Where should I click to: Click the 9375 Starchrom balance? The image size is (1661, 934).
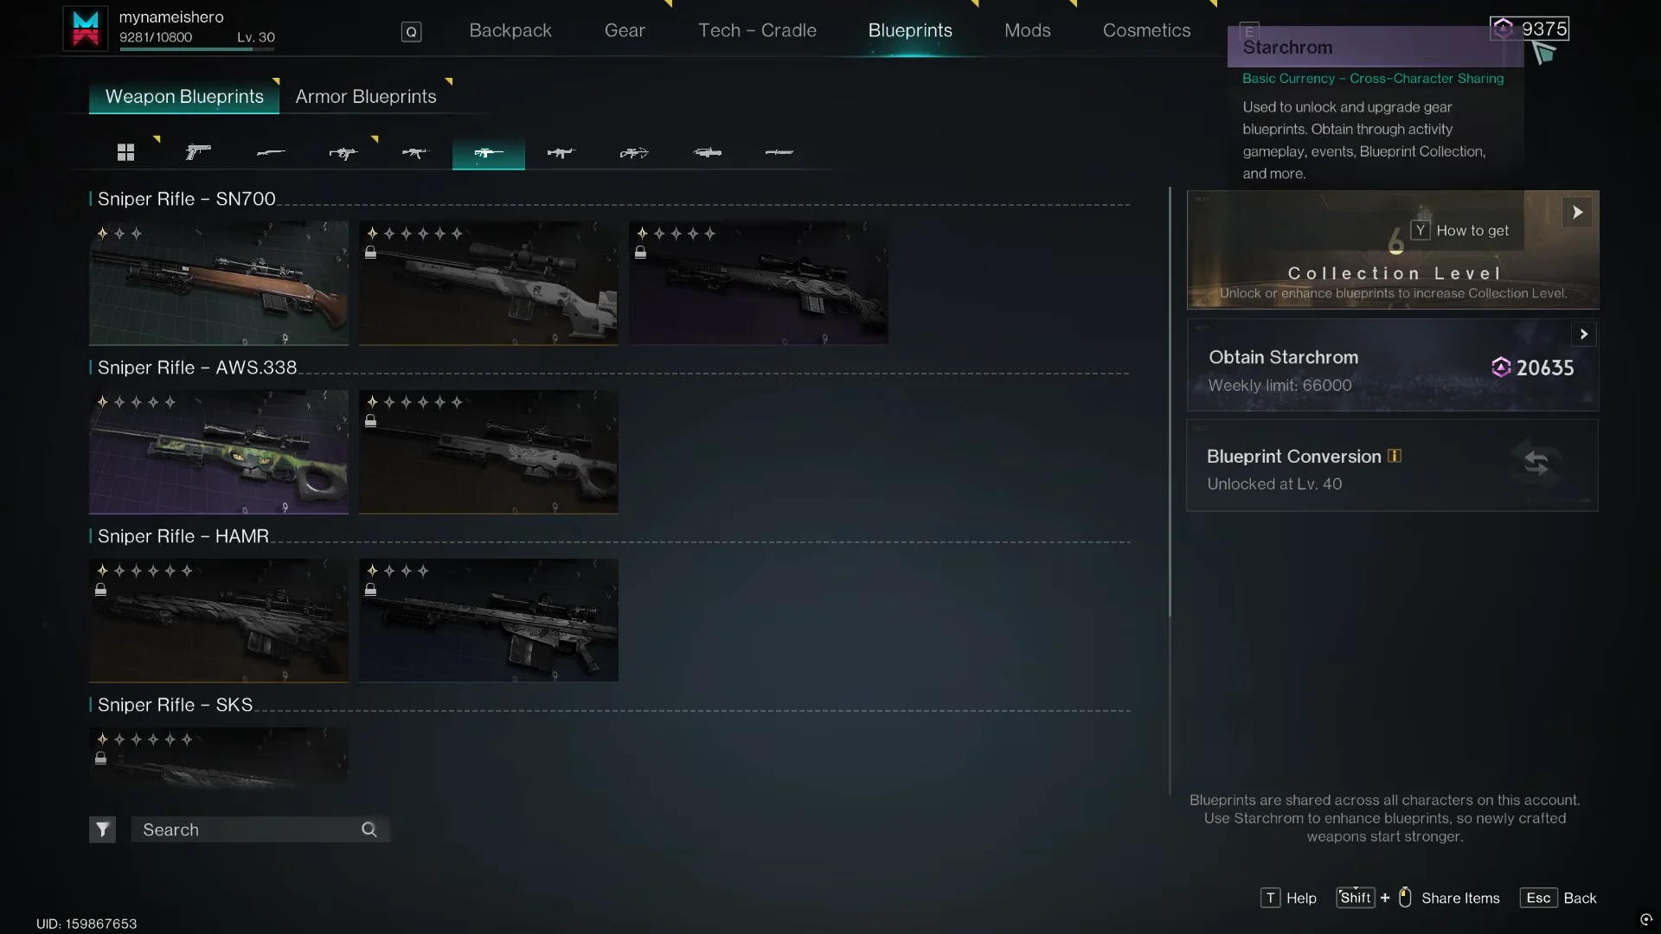pyautogui.click(x=1544, y=29)
